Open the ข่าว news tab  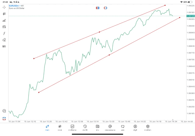coord(97,128)
